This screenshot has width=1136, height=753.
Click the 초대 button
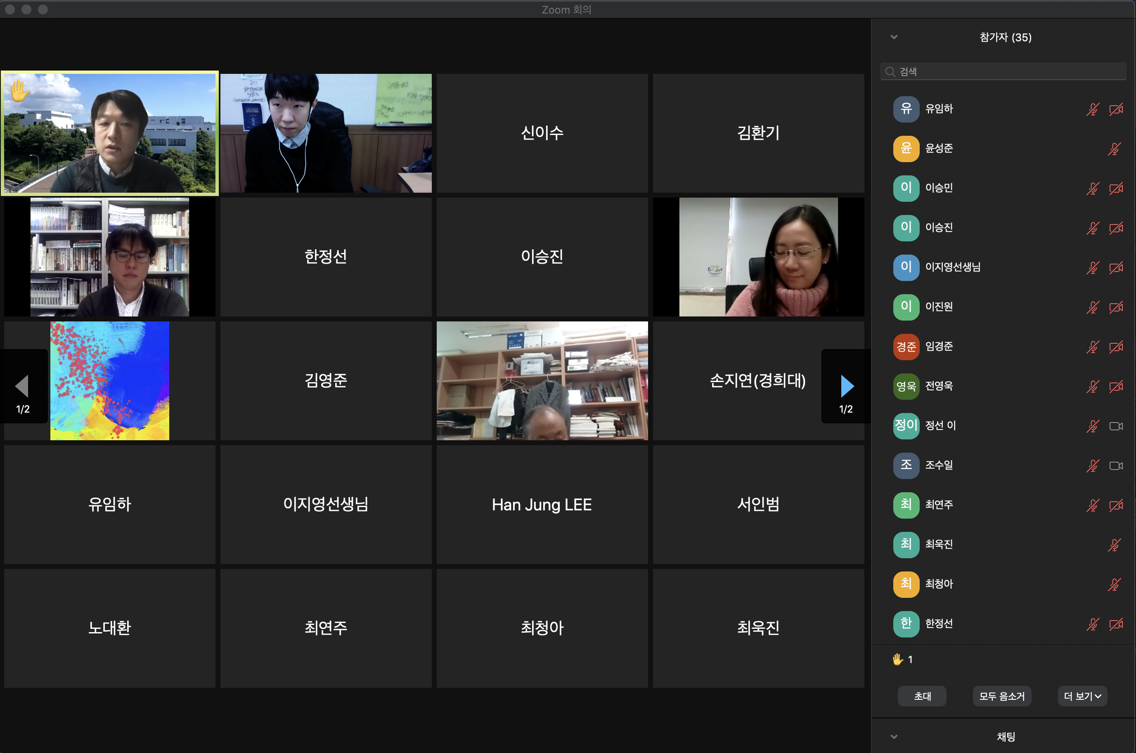tap(922, 696)
